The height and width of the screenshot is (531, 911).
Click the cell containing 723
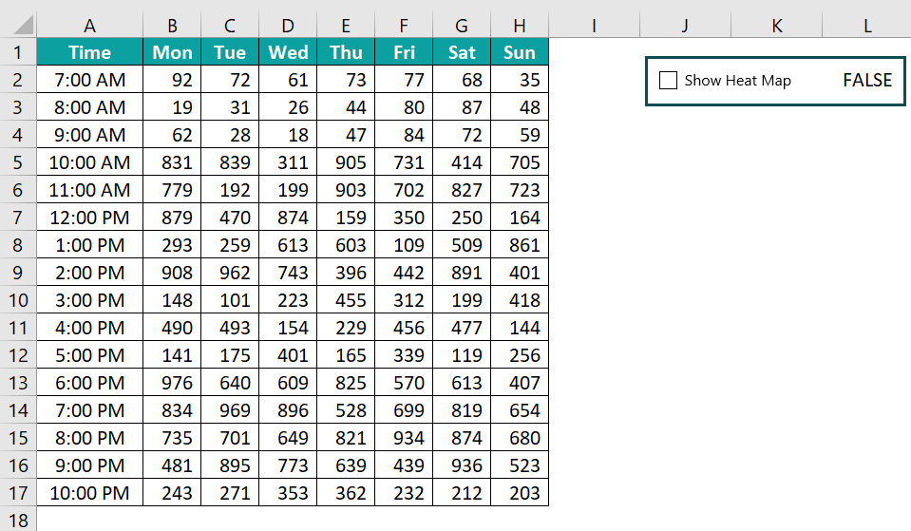pyautogui.click(x=520, y=190)
